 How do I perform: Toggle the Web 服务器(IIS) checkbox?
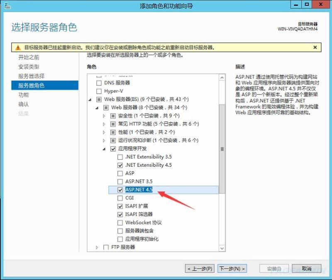[99, 99]
